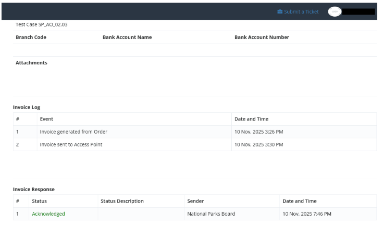The image size is (383, 226).
Task: Click the Event column header in Invoice Log
Action: pos(46,119)
